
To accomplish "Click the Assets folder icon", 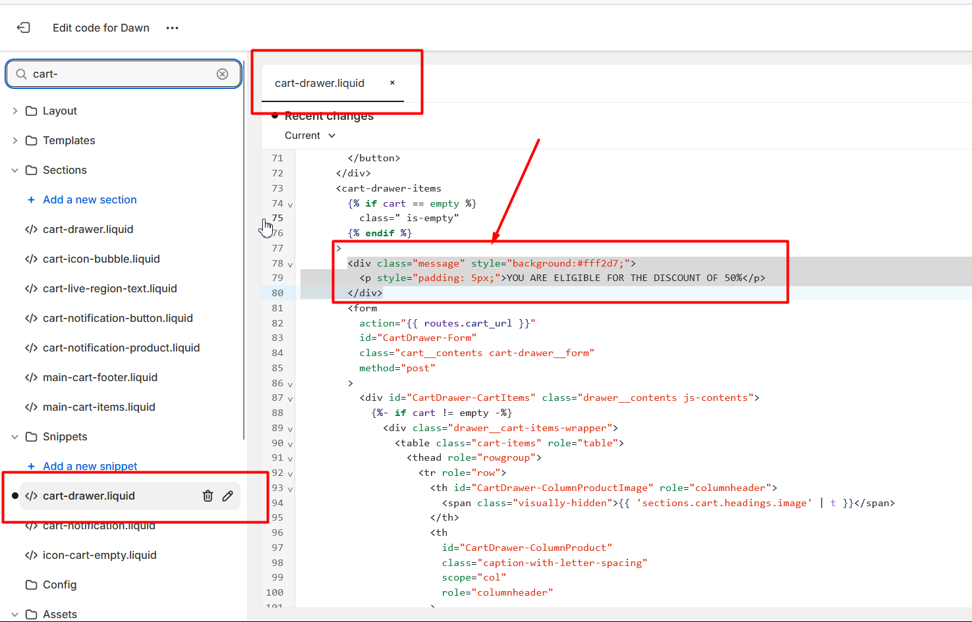I will [x=31, y=614].
